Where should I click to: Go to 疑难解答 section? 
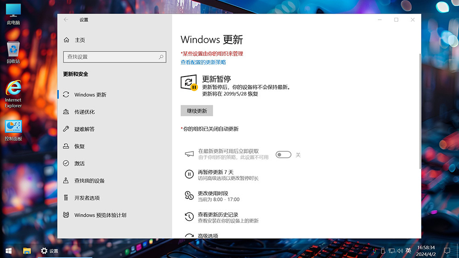pyautogui.click(x=84, y=129)
